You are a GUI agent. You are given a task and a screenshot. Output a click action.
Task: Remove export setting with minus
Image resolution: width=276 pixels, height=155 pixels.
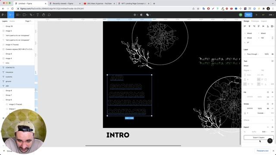coord(268,127)
